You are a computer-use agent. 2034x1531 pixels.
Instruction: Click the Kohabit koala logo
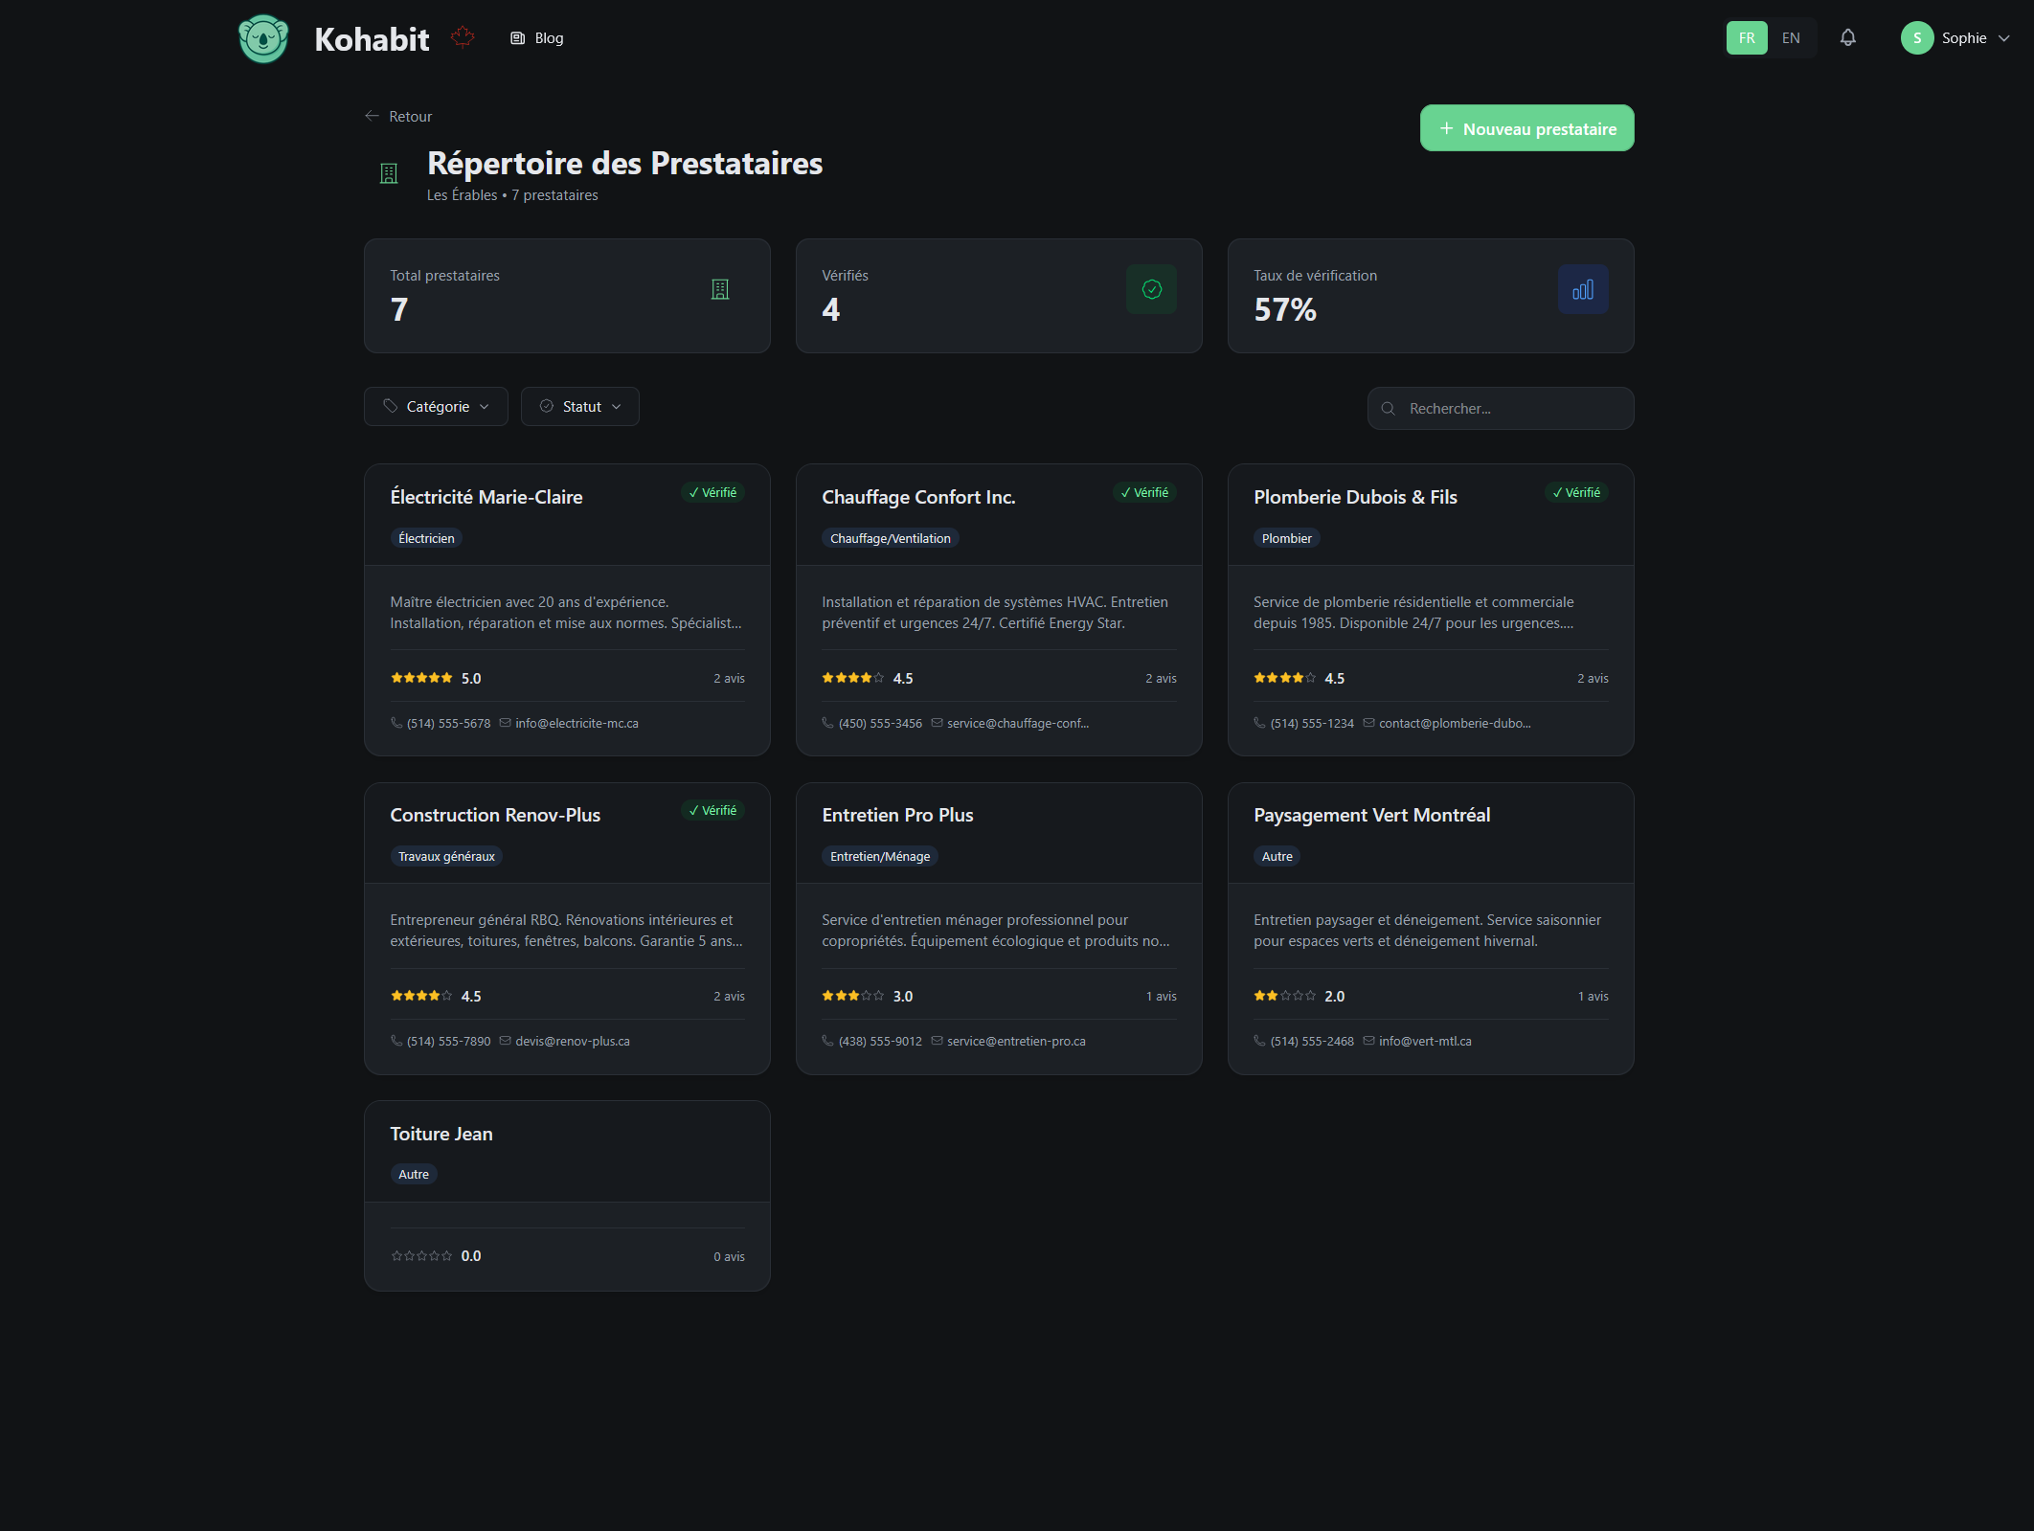pyautogui.click(x=262, y=38)
